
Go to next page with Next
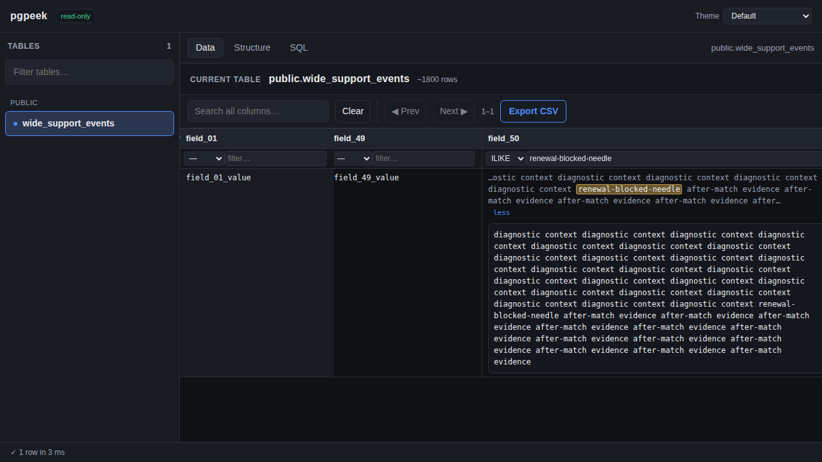pyautogui.click(x=453, y=111)
